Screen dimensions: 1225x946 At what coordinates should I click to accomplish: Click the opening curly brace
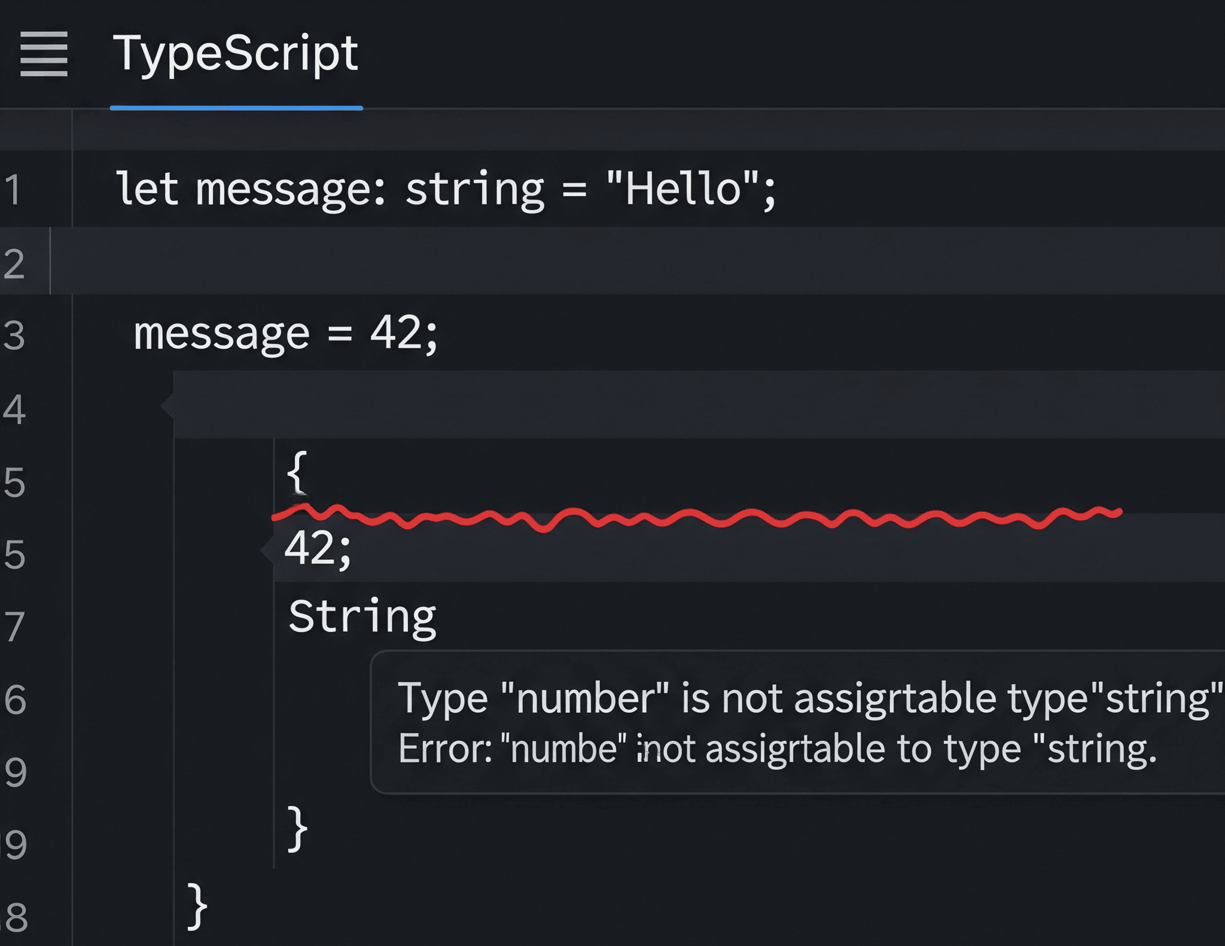click(x=297, y=472)
